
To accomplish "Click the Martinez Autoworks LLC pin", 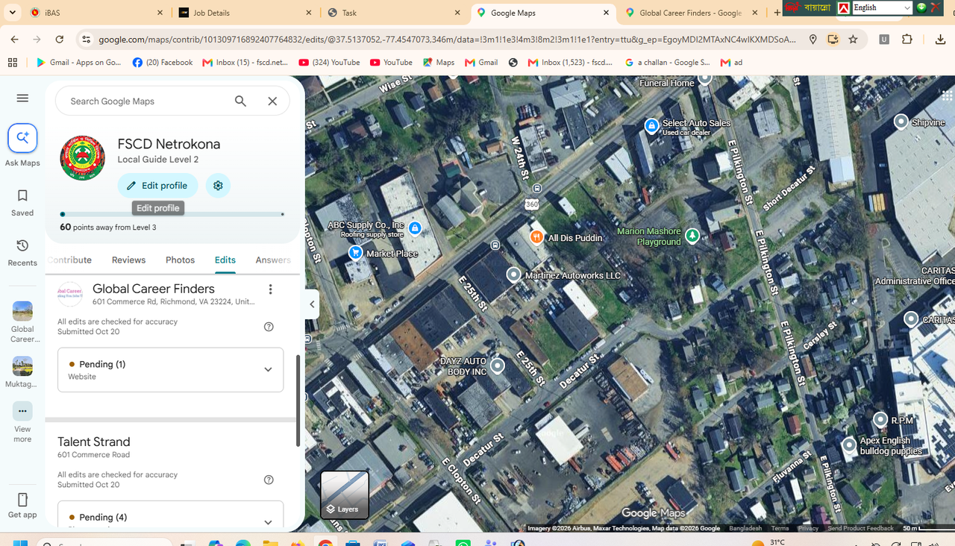I will click(513, 274).
